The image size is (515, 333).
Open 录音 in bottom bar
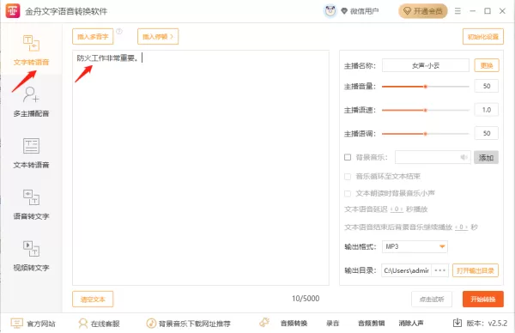tap(332, 324)
